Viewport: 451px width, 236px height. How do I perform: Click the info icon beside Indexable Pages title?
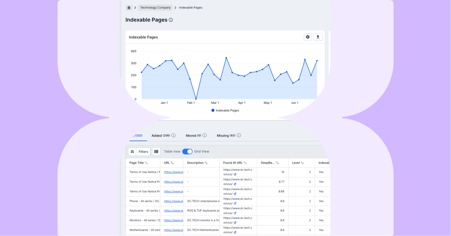(x=171, y=20)
